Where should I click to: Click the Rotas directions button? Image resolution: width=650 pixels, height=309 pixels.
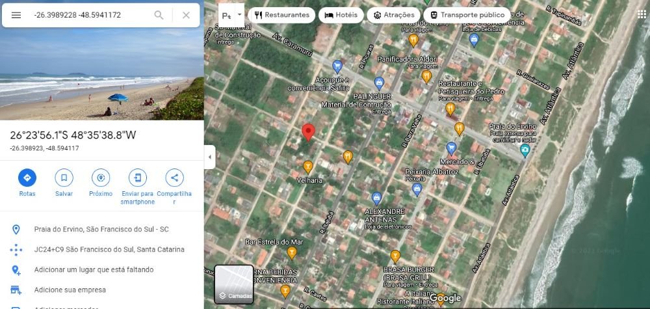(x=27, y=178)
